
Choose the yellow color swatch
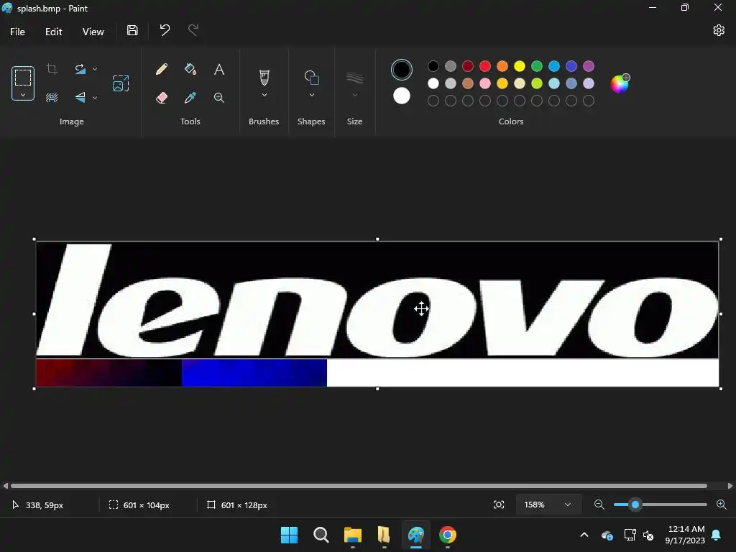(x=520, y=66)
